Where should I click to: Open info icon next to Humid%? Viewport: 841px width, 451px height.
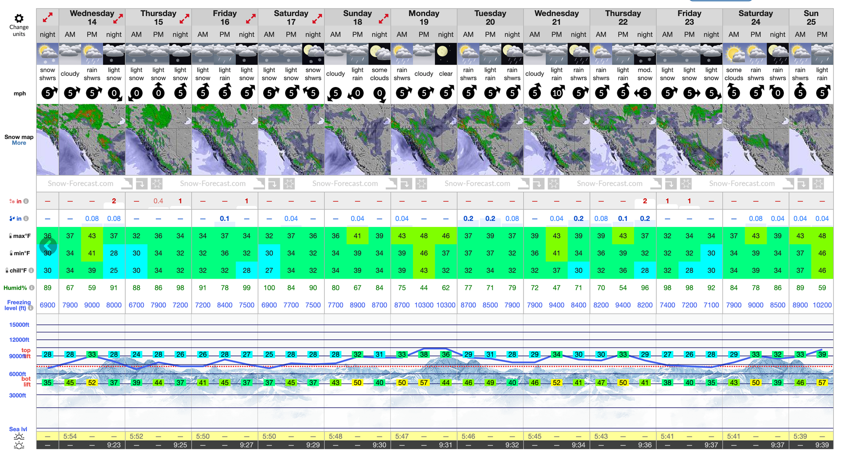[x=32, y=288]
